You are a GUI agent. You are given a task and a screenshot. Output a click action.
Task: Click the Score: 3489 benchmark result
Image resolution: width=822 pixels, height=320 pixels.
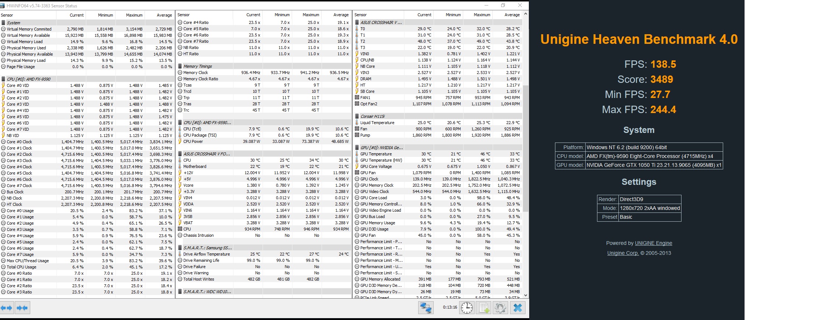(x=645, y=79)
